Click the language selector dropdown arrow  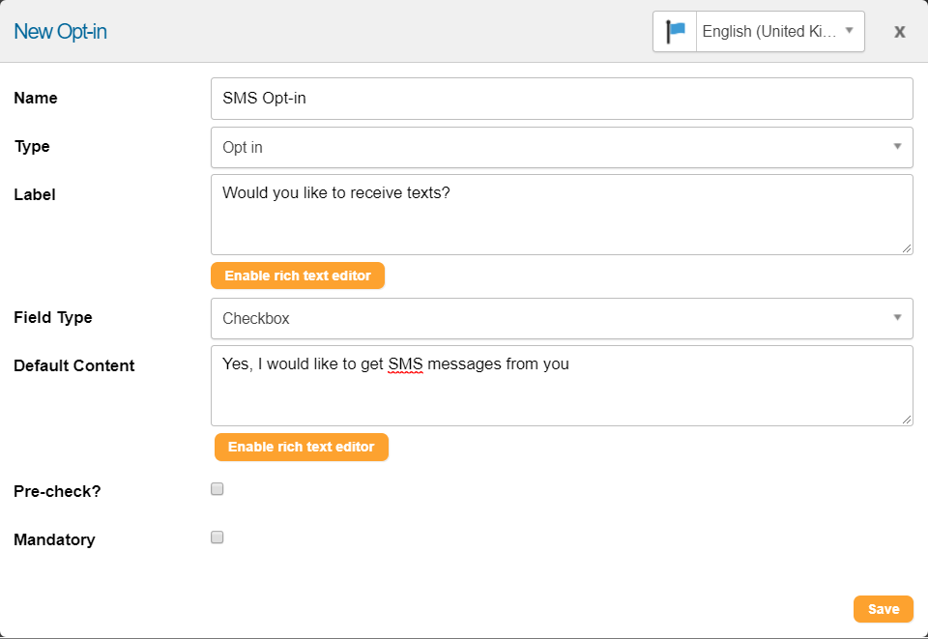click(x=850, y=30)
